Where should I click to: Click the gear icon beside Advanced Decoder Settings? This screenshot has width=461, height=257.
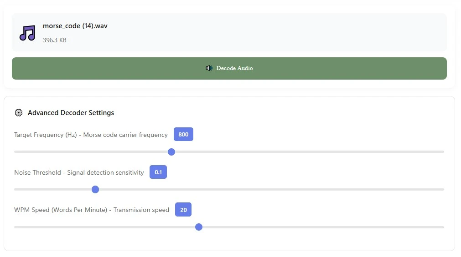tap(19, 113)
